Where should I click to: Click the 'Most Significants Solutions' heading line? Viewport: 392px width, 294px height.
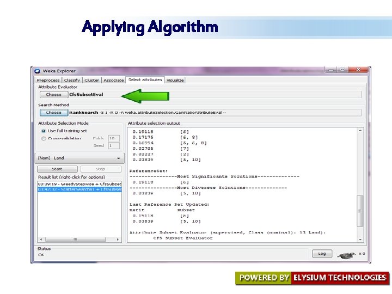click(215, 176)
